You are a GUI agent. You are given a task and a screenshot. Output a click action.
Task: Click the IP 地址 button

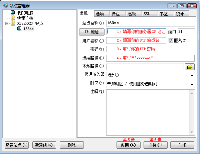92,32
